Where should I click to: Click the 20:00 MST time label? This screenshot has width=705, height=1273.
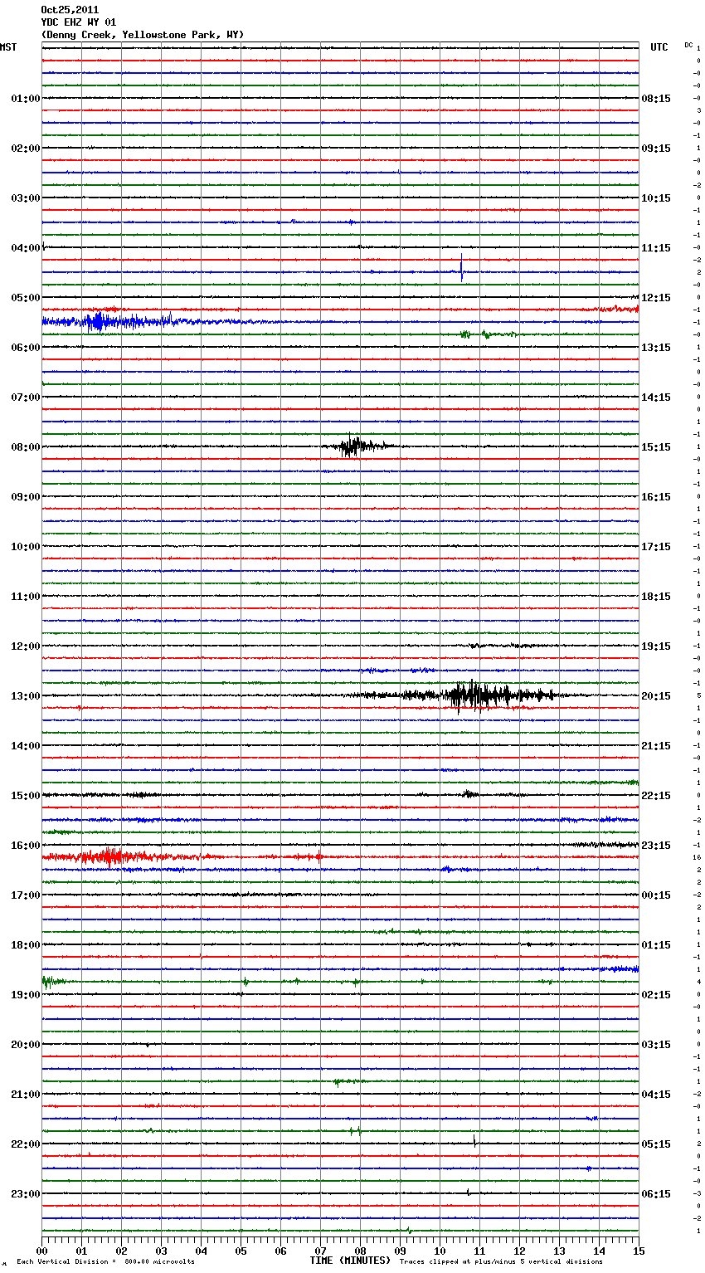[26, 1045]
